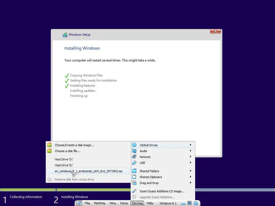Click Network menu entry
The image size is (275, 206).
163,157
